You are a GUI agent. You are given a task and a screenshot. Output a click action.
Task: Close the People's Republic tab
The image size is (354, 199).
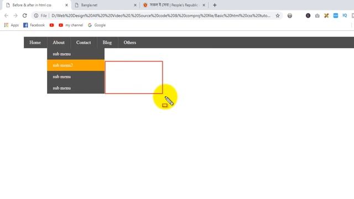[x=204, y=5]
